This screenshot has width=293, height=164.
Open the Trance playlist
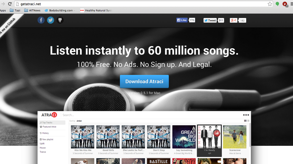pos(43,152)
